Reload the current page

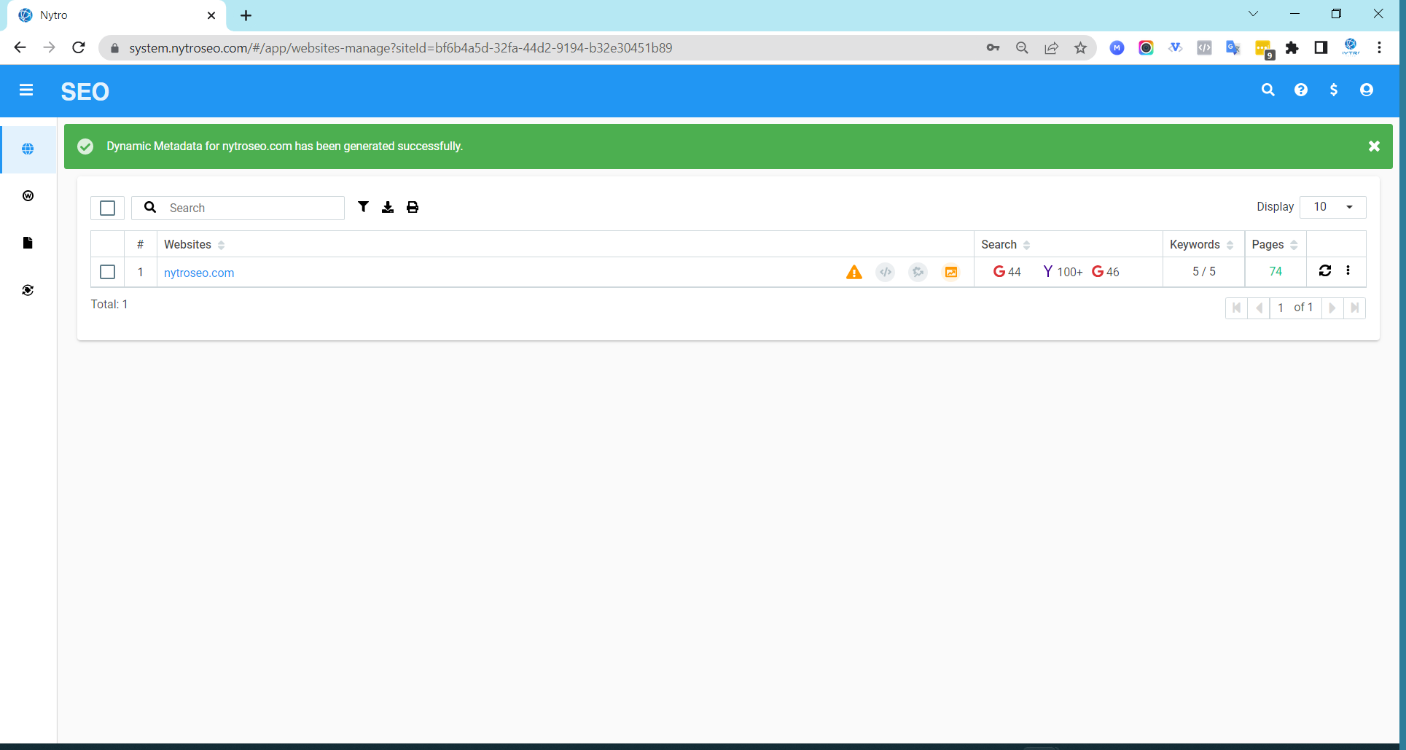[79, 47]
